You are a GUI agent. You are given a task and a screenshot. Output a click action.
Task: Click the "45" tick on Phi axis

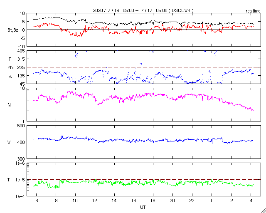(22, 84)
